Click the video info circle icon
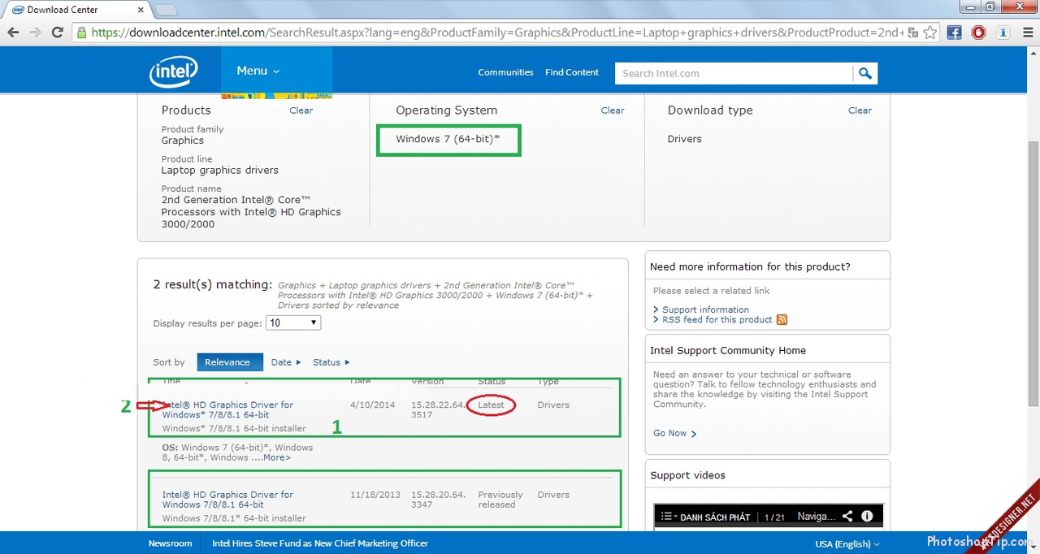This screenshot has width=1040, height=554. coord(867,516)
